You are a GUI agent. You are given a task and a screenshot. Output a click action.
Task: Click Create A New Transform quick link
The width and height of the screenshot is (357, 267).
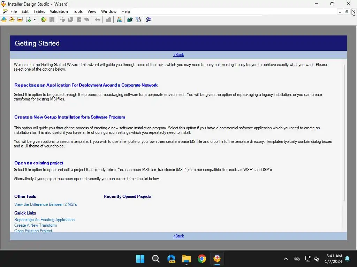click(36, 225)
